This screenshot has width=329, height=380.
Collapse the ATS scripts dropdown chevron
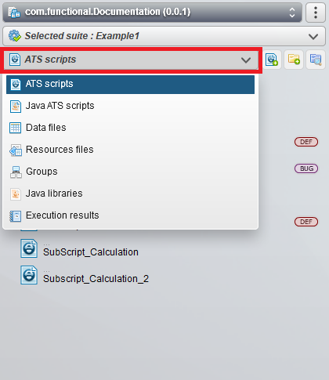[x=246, y=60]
